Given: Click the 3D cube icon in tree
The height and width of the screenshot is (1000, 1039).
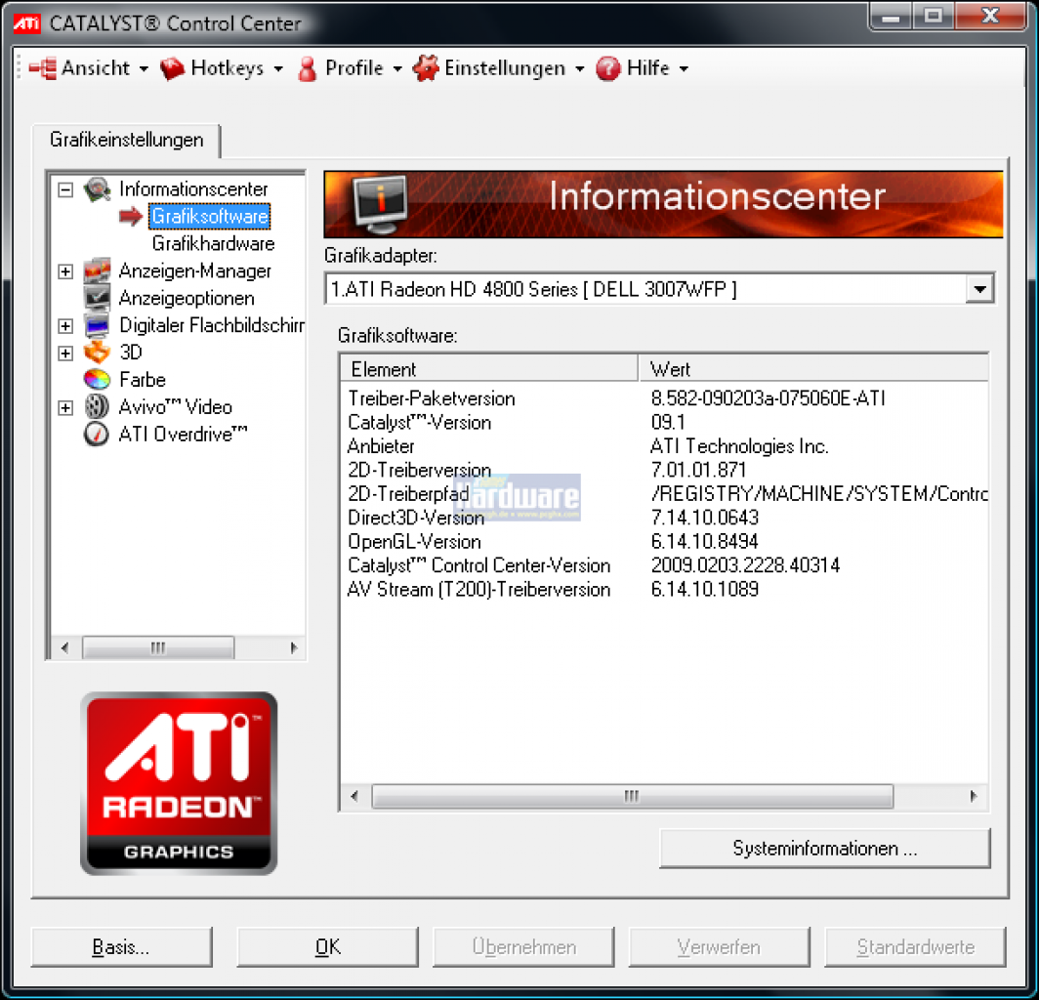Looking at the screenshot, I should click(97, 352).
